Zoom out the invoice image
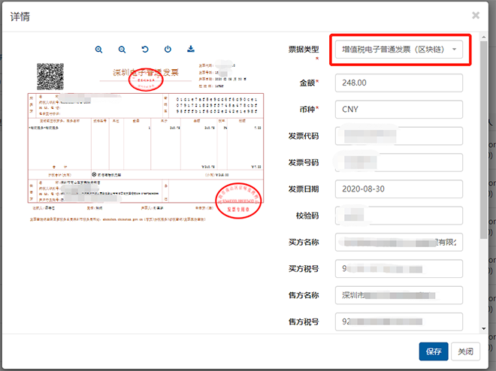Viewport: 496px width, 371px height. coord(122,50)
